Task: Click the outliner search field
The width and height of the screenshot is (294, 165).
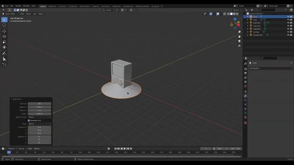Action: 266,10
